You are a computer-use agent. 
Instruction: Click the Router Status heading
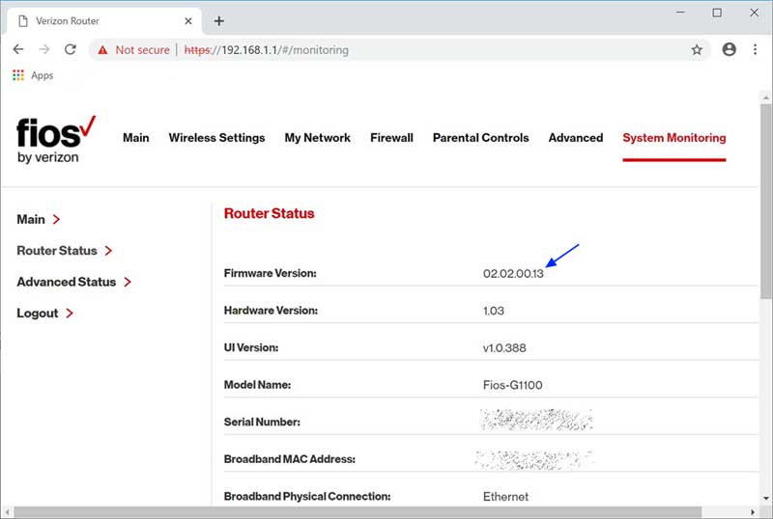click(x=270, y=213)
